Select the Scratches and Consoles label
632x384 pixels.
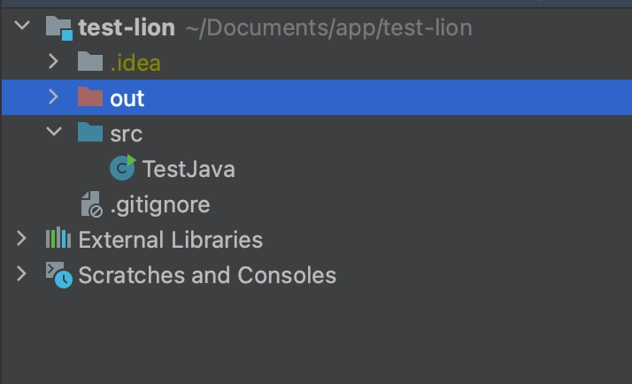pyautogui.click(x=207, y=275)
